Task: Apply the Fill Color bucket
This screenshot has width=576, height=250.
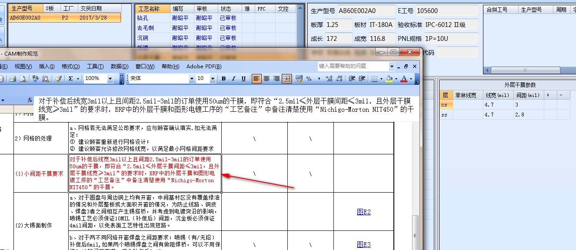Action: 389,79
